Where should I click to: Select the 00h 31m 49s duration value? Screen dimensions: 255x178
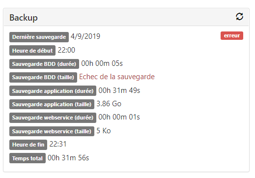coord(119,90)
